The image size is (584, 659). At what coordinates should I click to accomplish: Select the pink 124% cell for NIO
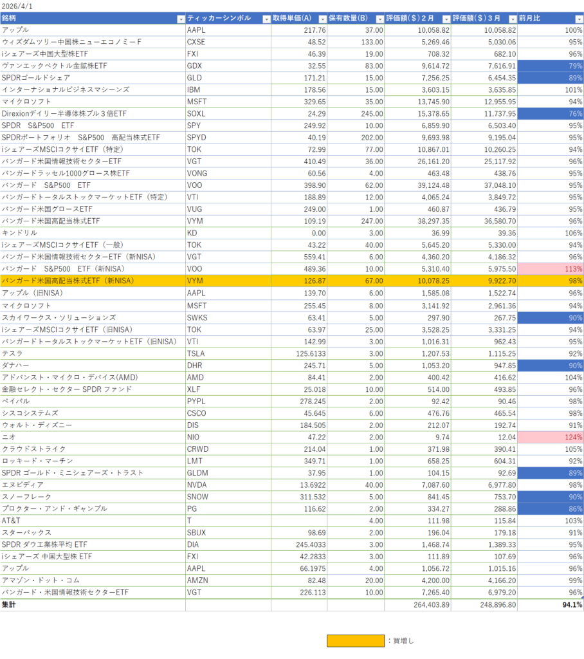[551, 437]
